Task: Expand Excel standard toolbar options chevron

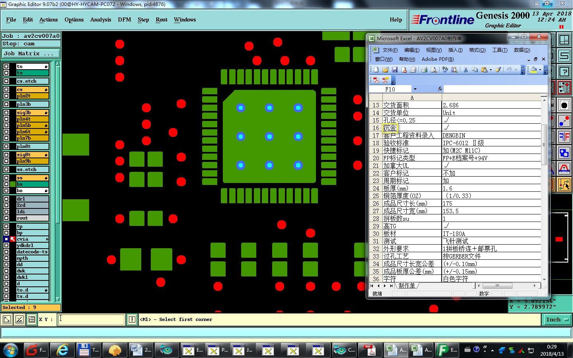Action: 523,70
